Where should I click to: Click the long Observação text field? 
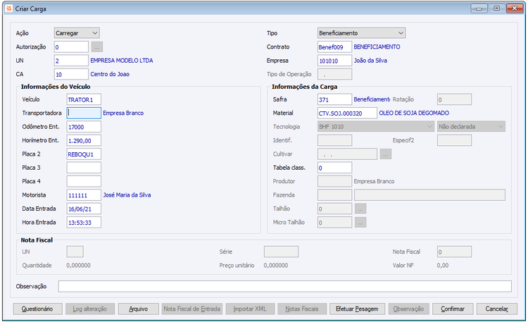point(285,286)
